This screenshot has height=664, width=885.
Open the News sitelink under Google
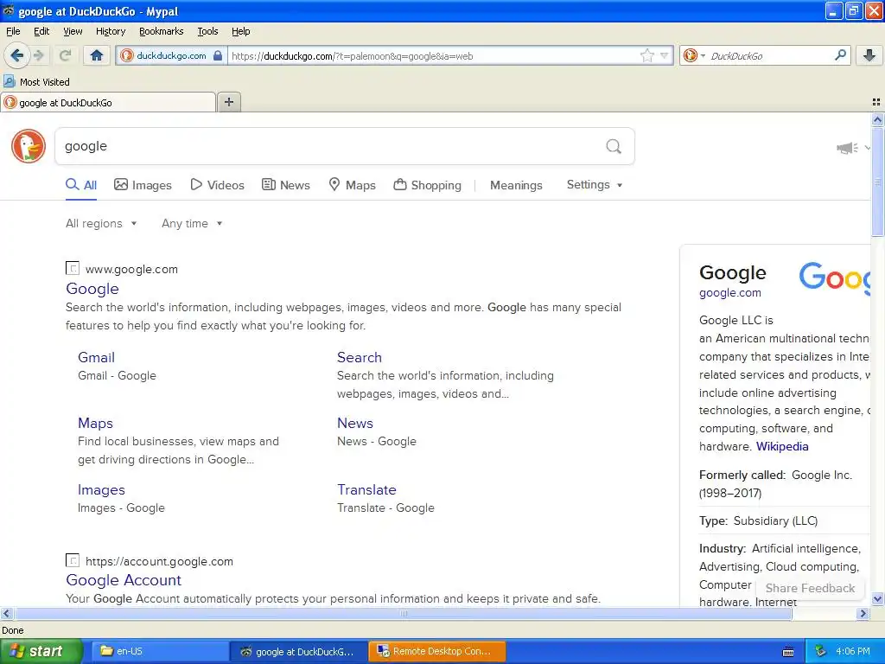coord(355,423)
